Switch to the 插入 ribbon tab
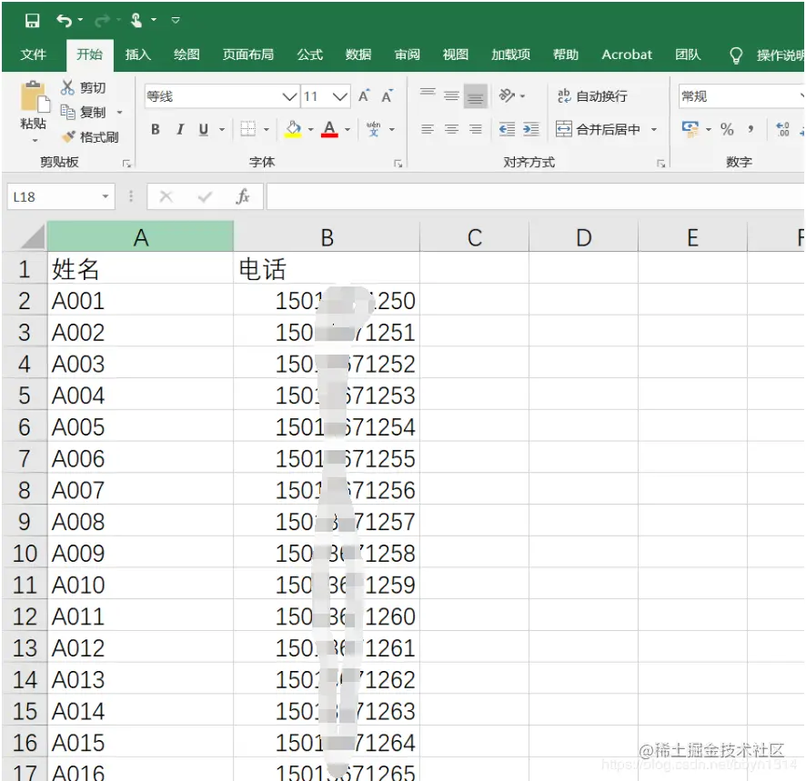 137,55
